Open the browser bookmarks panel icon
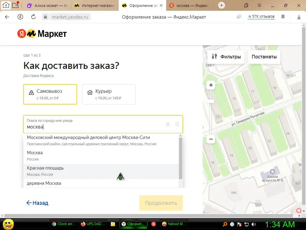The width and height of the screenshot is (306, 230). click(246, 5)
